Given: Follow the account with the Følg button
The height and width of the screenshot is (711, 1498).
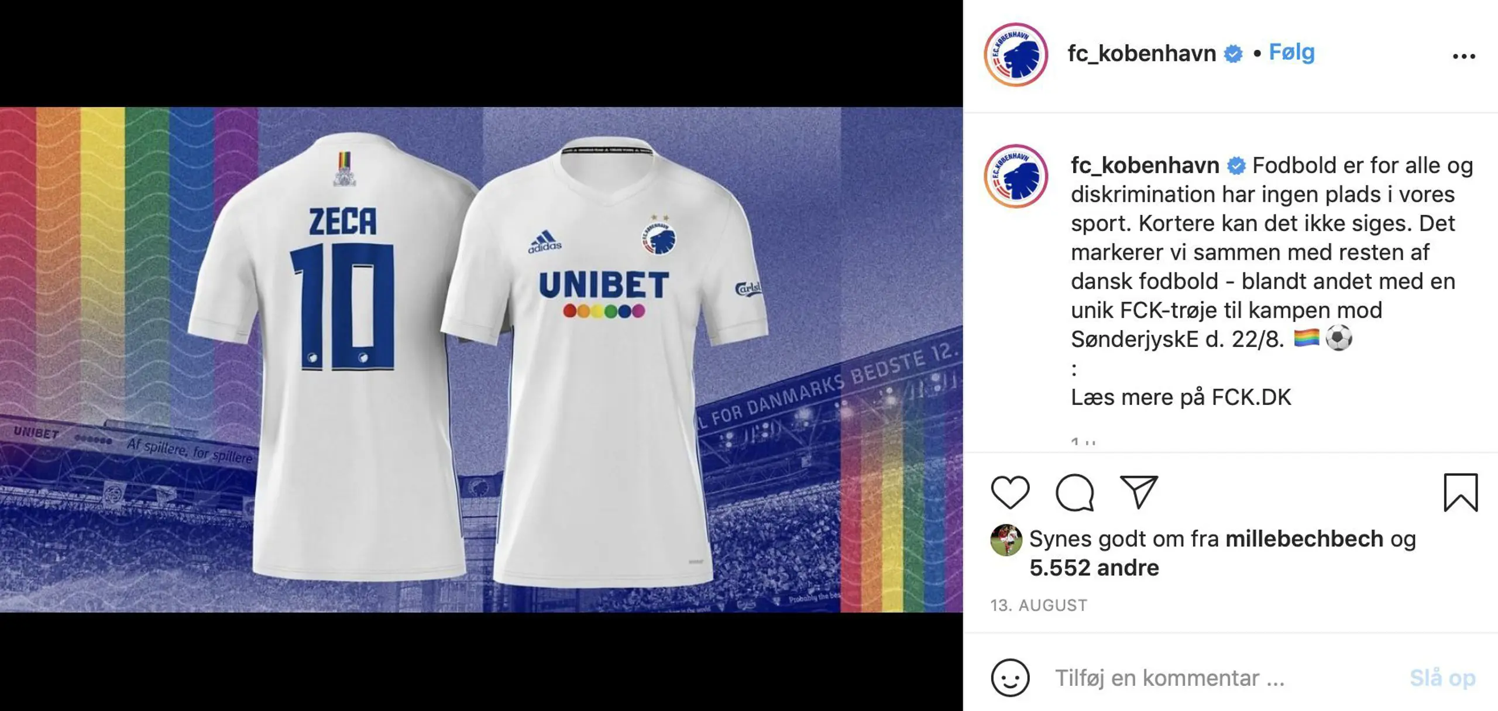Looking at the screenshot, I should click(x=1291, y=53).
